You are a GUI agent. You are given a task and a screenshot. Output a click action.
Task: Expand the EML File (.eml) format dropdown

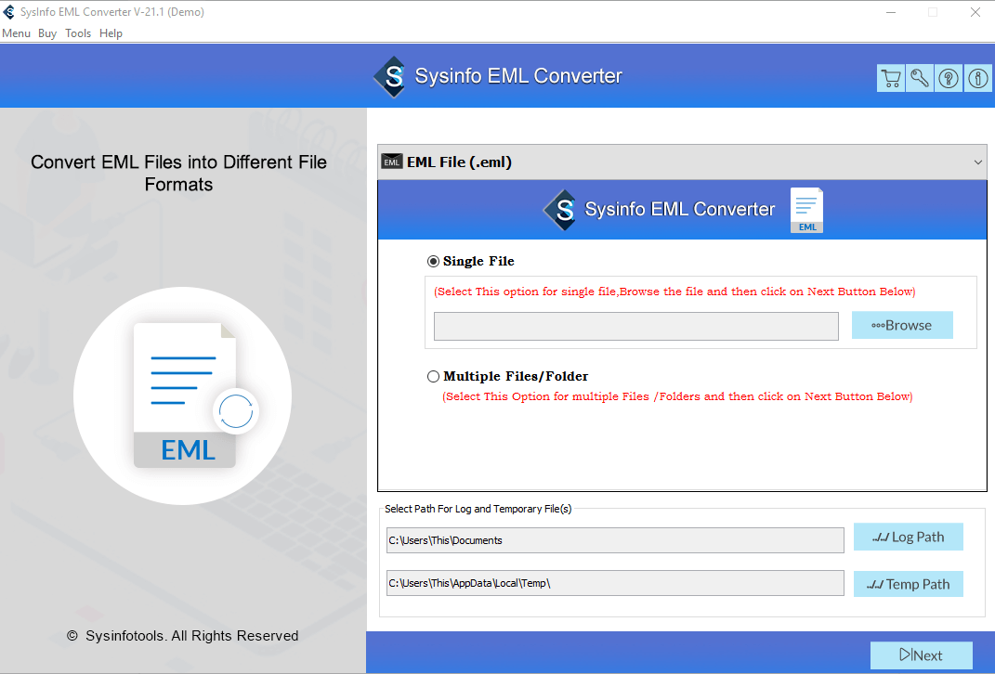977,162
